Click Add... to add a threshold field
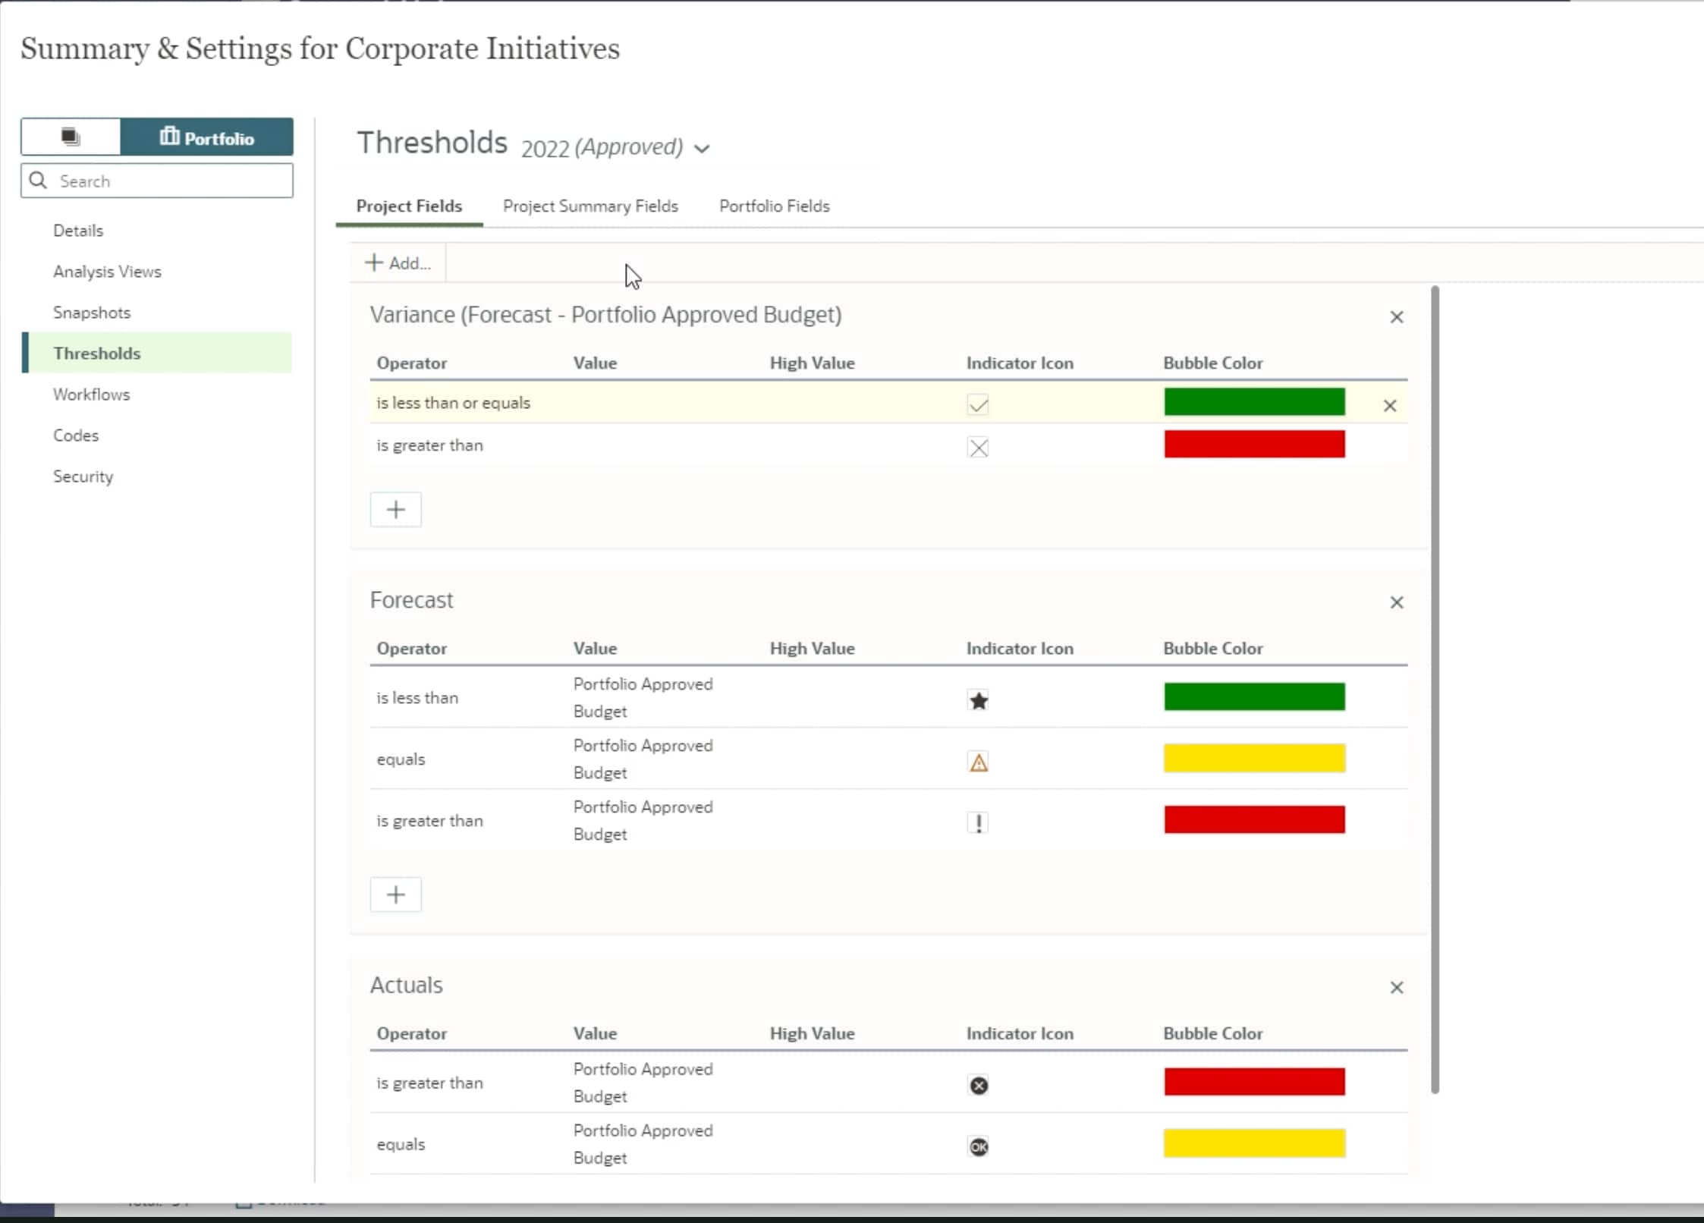The image size is (1704, 1223). pos(398,263)
